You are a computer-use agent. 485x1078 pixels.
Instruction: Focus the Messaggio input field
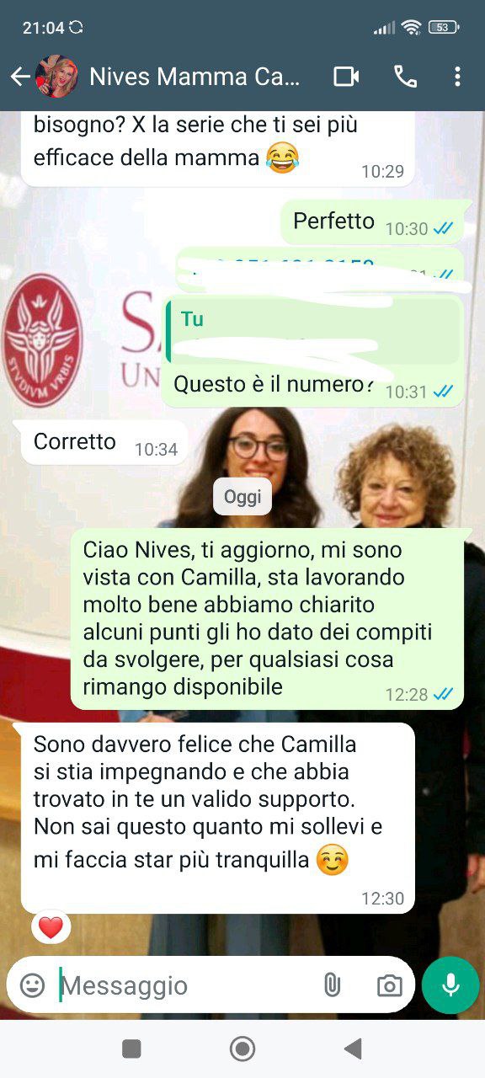[187, 985]
